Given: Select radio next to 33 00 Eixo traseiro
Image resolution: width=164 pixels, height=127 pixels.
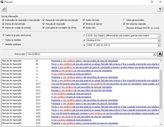Looking at the screenshot, I should (x=84, y=36).
